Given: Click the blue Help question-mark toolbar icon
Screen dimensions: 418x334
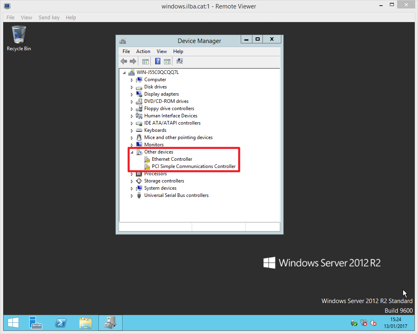Looking at the screenshot, I should pyautogui.click(x=158, y=61).
